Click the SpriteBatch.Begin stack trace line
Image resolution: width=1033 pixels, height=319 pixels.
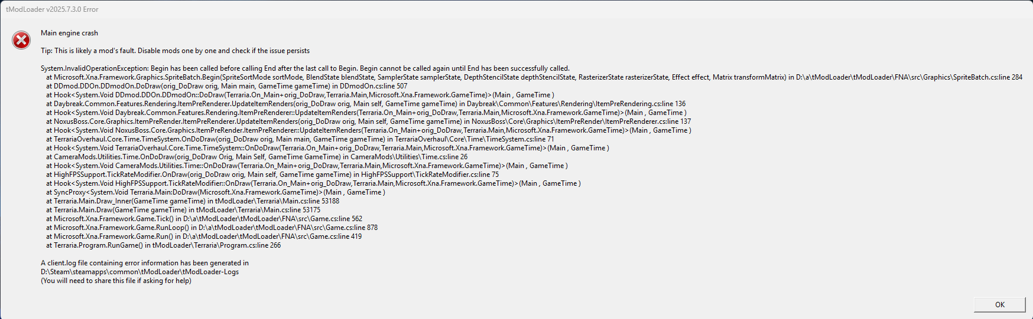coord(534,77)
